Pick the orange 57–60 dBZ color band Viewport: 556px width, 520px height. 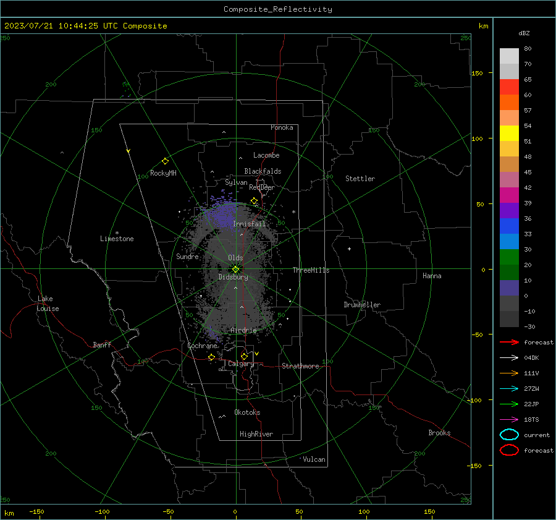point(509,103)
